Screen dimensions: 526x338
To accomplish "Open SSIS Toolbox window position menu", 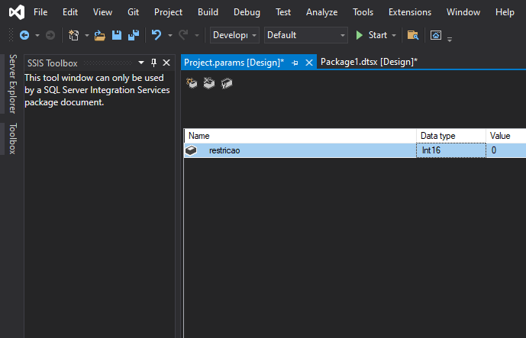I will (x=141, y=63).
